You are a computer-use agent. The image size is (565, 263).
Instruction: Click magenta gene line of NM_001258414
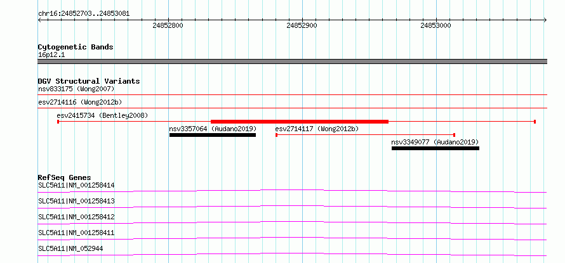[x=292, y=191]
